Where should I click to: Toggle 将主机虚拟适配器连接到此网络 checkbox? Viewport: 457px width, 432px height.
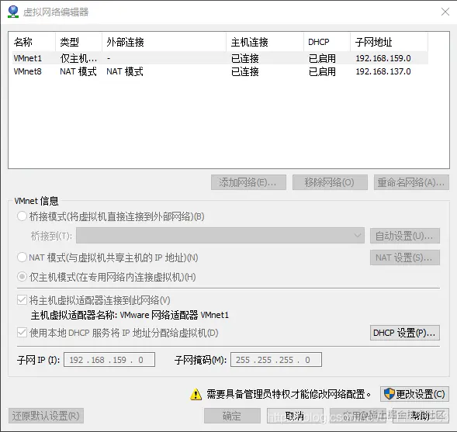[23, 300]
